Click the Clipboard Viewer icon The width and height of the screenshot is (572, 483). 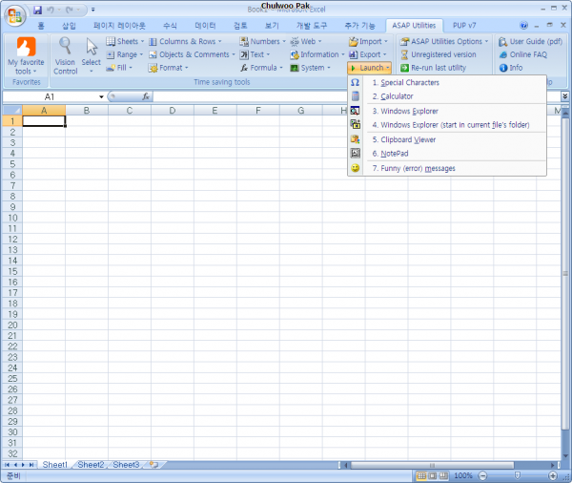click(x=355, y=139)
